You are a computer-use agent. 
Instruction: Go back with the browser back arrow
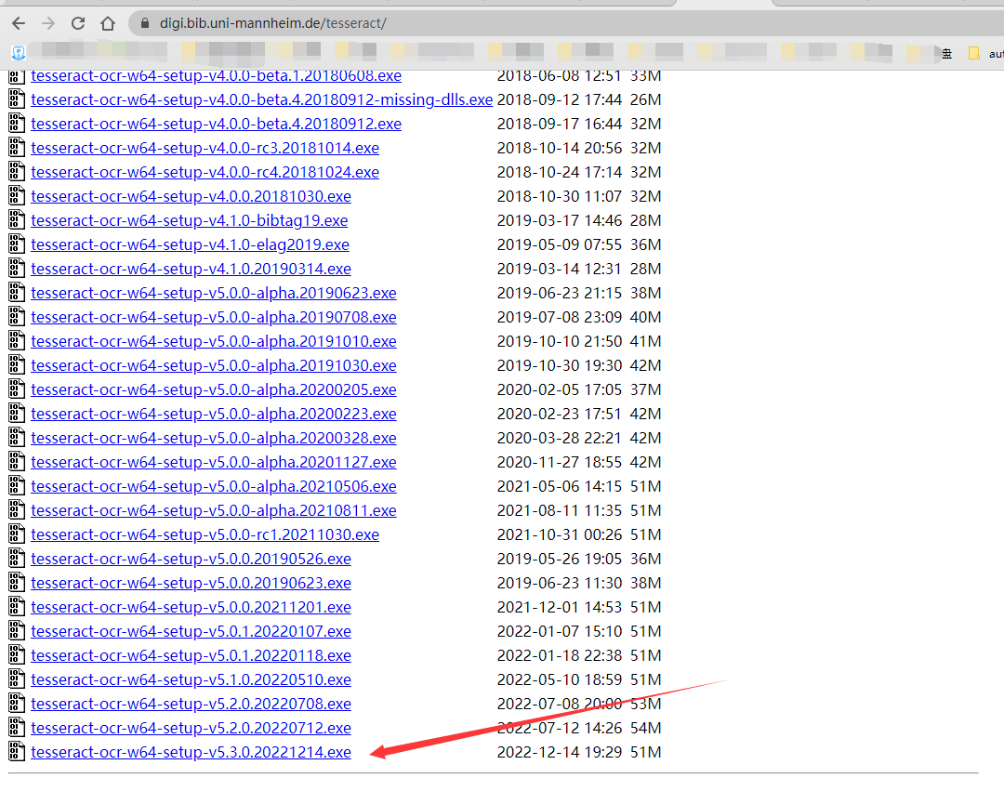(x=19, y=23)
